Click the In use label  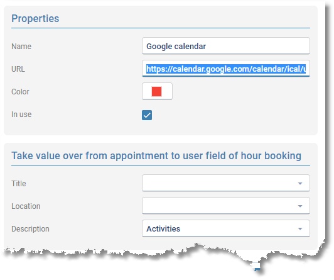21,115
